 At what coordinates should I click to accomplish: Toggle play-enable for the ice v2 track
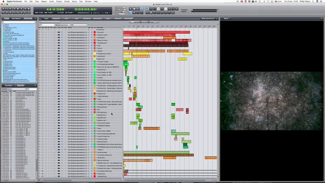click(x=62, y=48)
